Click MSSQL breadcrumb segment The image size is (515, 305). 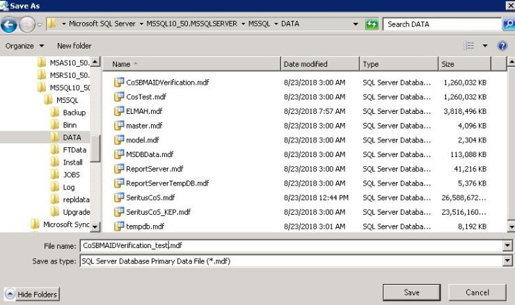click(x=259, y=24)
